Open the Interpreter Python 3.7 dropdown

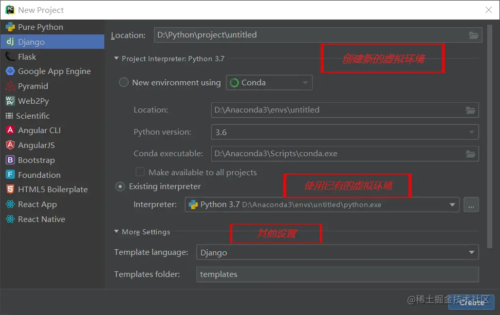322,205
